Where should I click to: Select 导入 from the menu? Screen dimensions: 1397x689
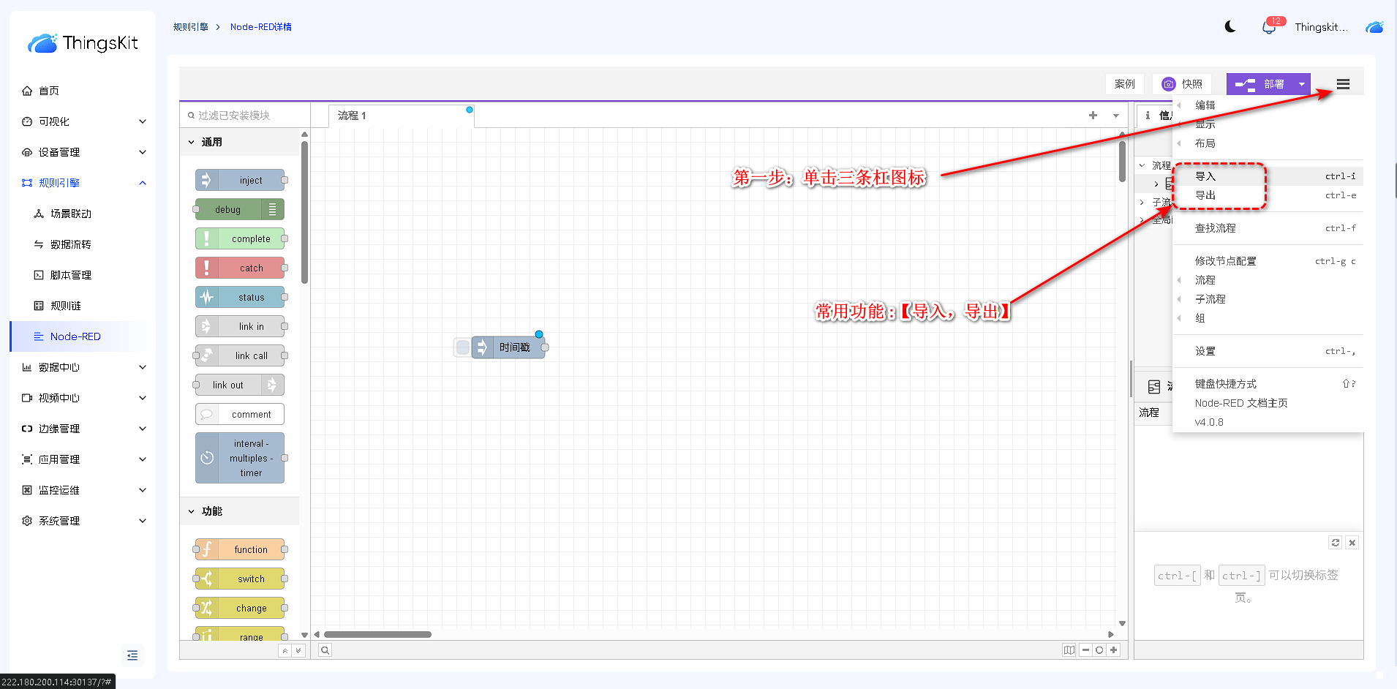click(x=1205, y=176)
